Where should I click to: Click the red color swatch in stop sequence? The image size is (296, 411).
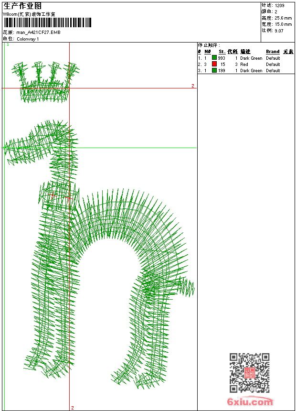214,64
